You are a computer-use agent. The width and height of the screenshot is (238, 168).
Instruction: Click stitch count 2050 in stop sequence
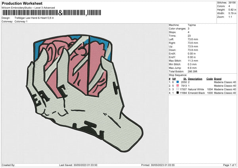tap(184, 82)
